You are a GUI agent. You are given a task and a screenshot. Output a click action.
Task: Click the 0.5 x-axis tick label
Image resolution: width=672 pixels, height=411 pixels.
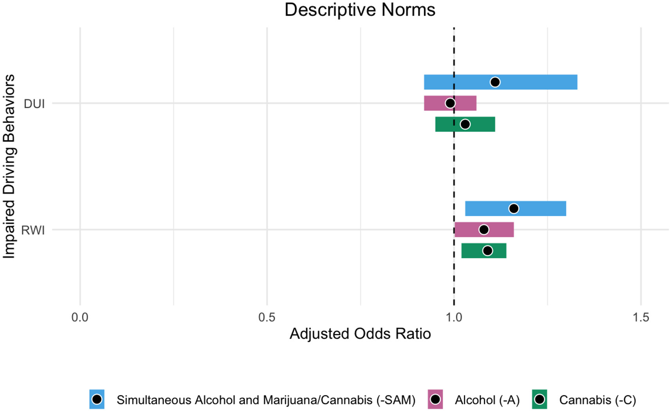267,317
